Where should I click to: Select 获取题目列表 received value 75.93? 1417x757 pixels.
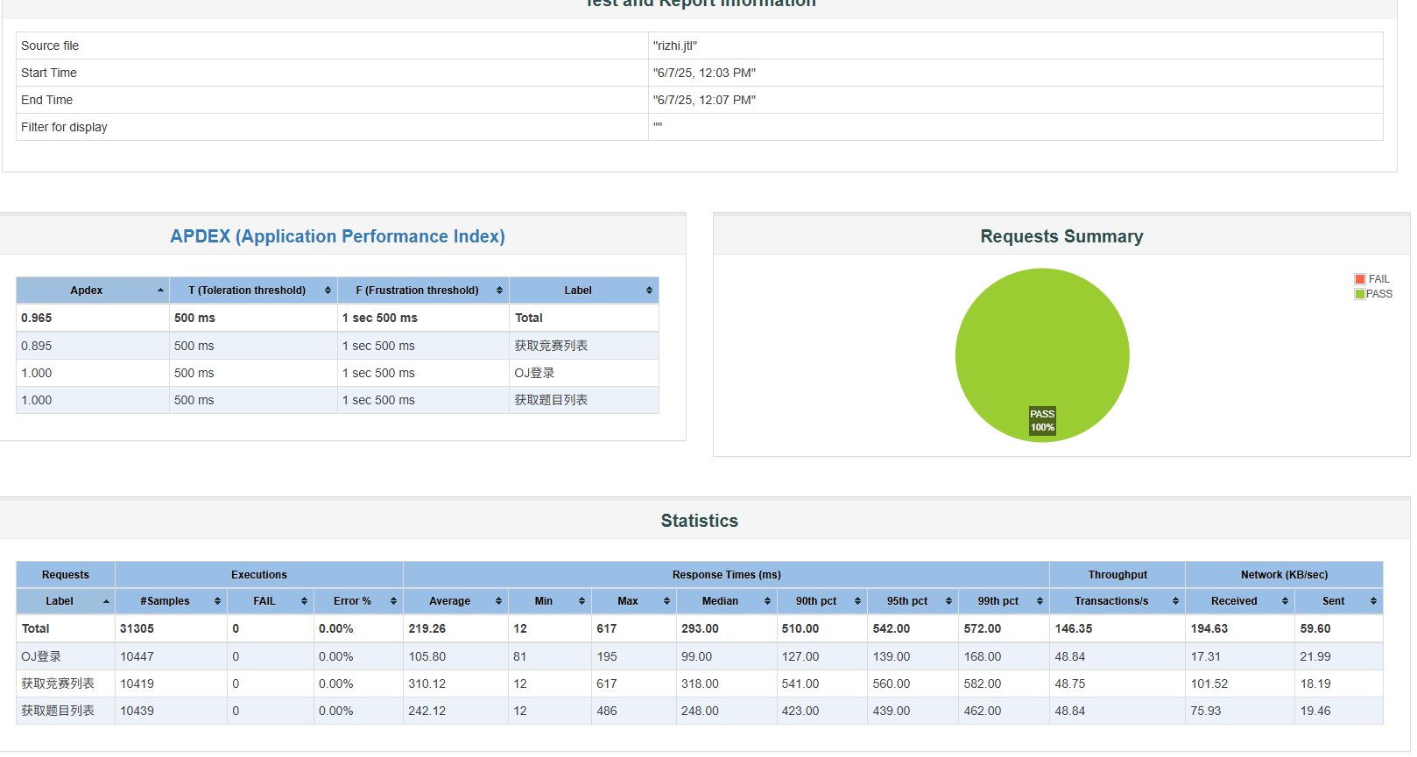1206,711
